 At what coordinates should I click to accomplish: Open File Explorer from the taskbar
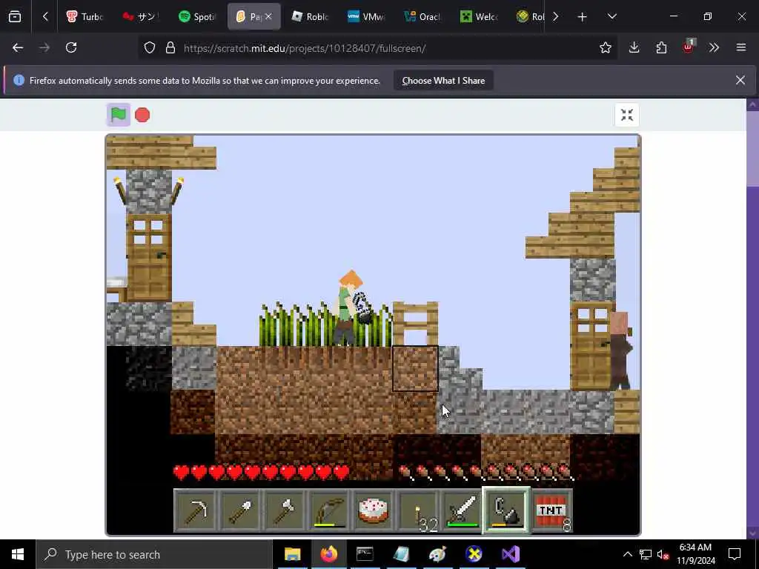[292, 554]
